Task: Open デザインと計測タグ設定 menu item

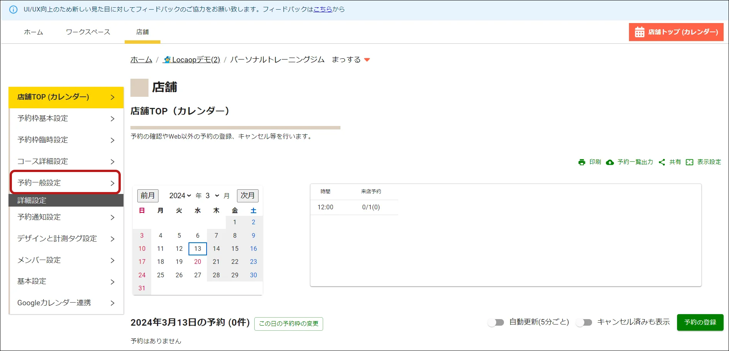Action: pyautogui.click(x=66, y=239)
